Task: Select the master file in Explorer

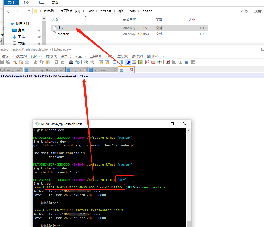Action: tap(129, 34)
